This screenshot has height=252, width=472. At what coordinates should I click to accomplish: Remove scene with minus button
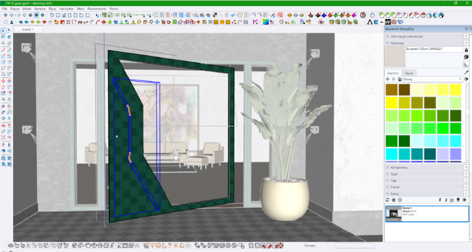click(400, 200)
